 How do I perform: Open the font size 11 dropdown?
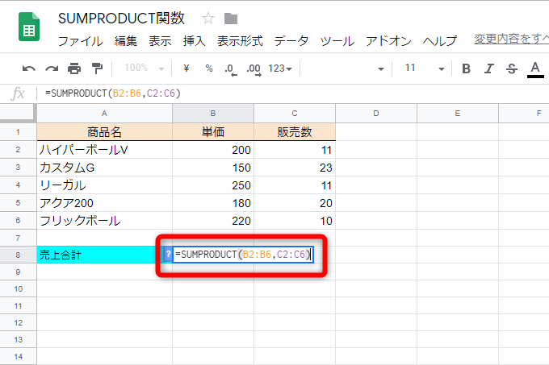[x=425, y=68]
